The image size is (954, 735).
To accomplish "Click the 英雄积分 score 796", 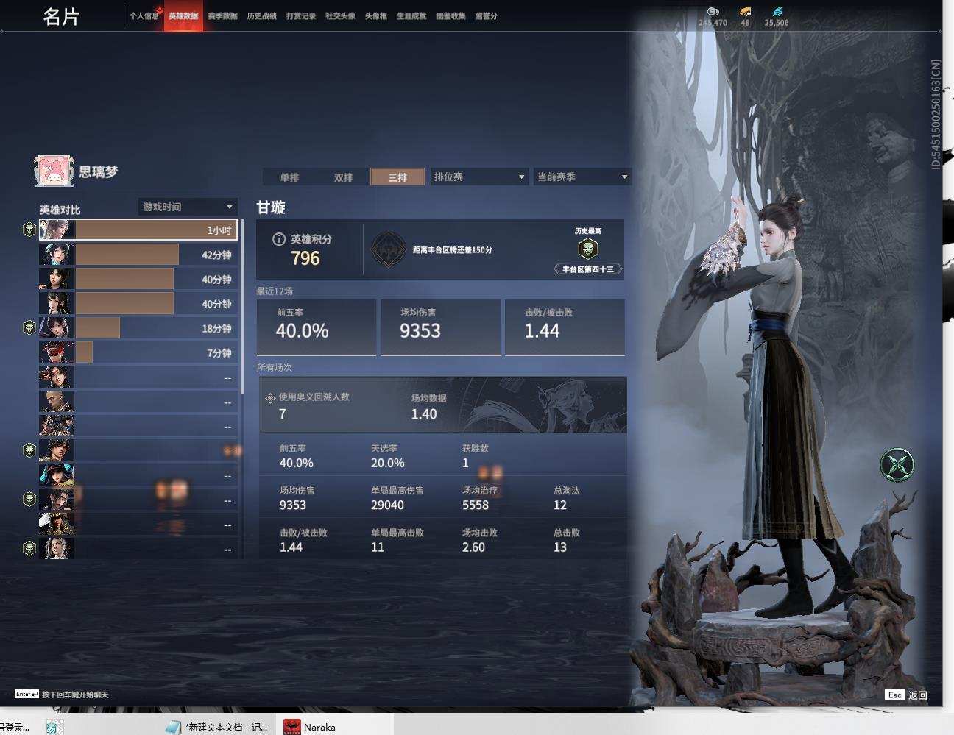I will click(305, 258).
